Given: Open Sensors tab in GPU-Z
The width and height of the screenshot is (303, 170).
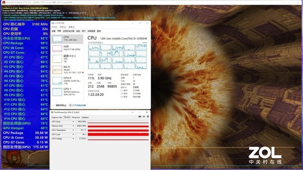Looking at the screenshot, I should 67,117.
